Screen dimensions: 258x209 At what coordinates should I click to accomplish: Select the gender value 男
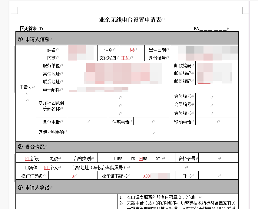pyautogui.click(x=132, y=50)
